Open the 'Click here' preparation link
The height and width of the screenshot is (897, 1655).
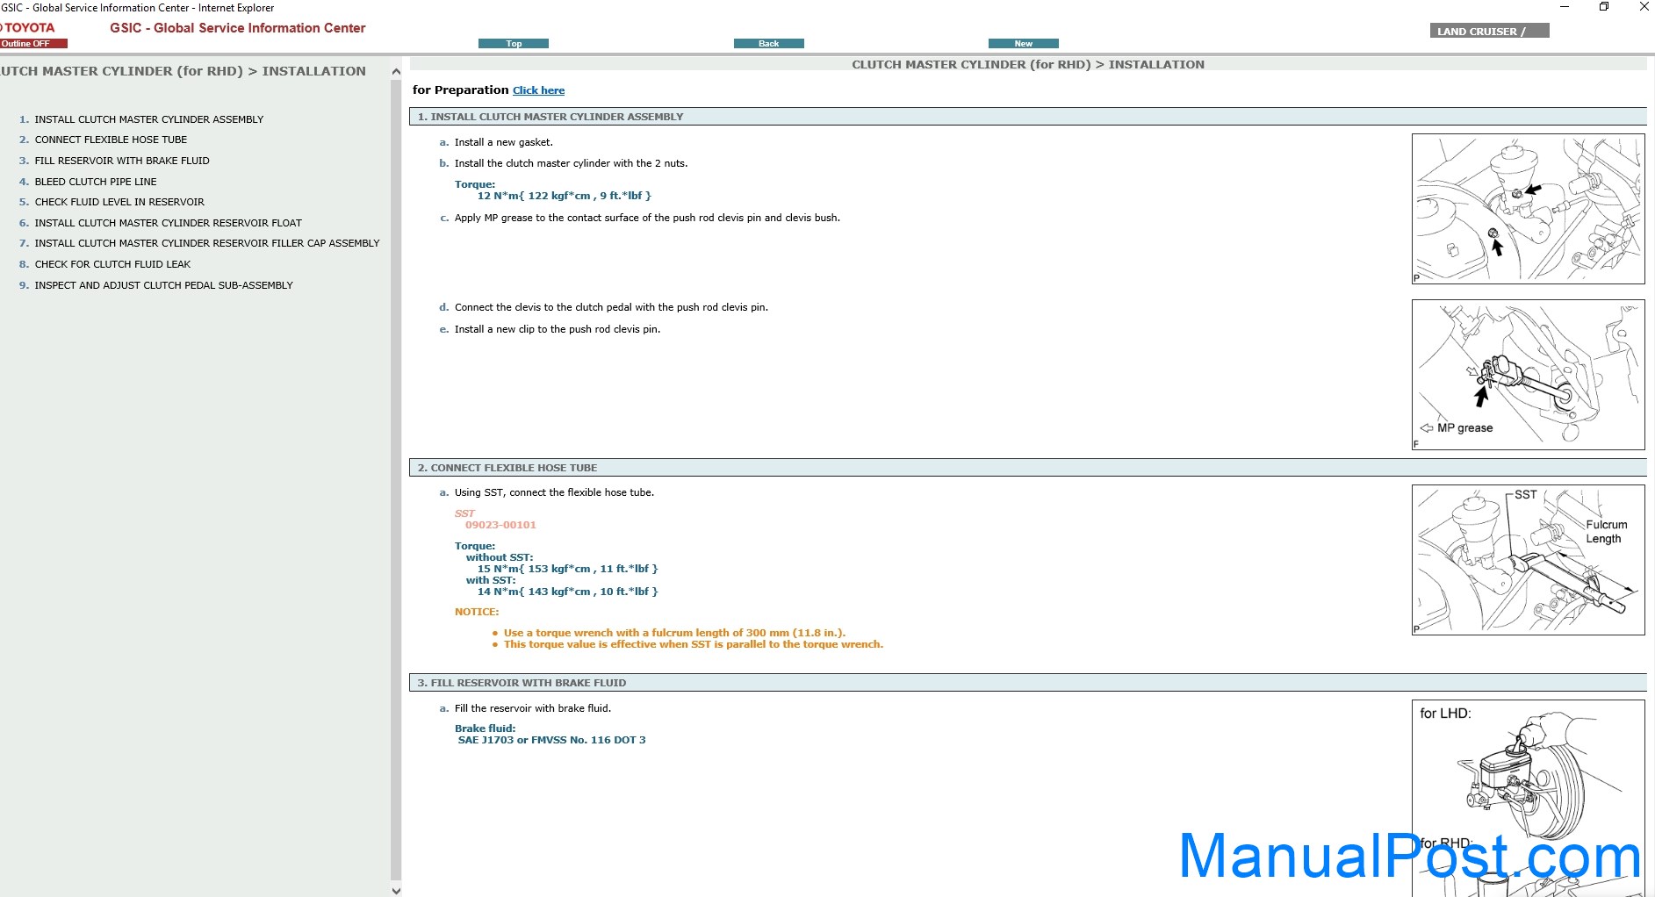tap(538, 90)
